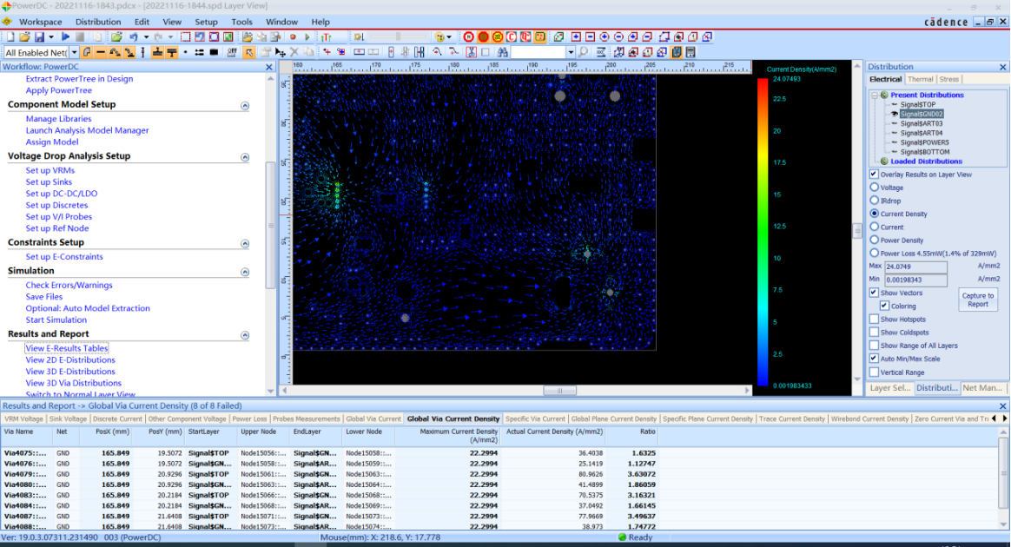The width and height of the screenshot is (1011, 547).
Task: Select the pointer arrow tool icon
Action: (x=249, y=52)
